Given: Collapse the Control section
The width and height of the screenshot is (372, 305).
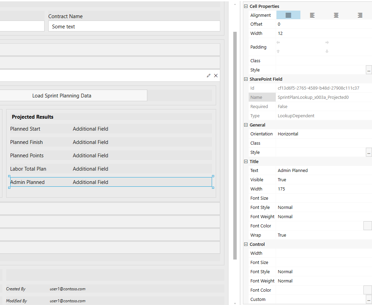Looking at the screenshot, I should coord(246,244).
